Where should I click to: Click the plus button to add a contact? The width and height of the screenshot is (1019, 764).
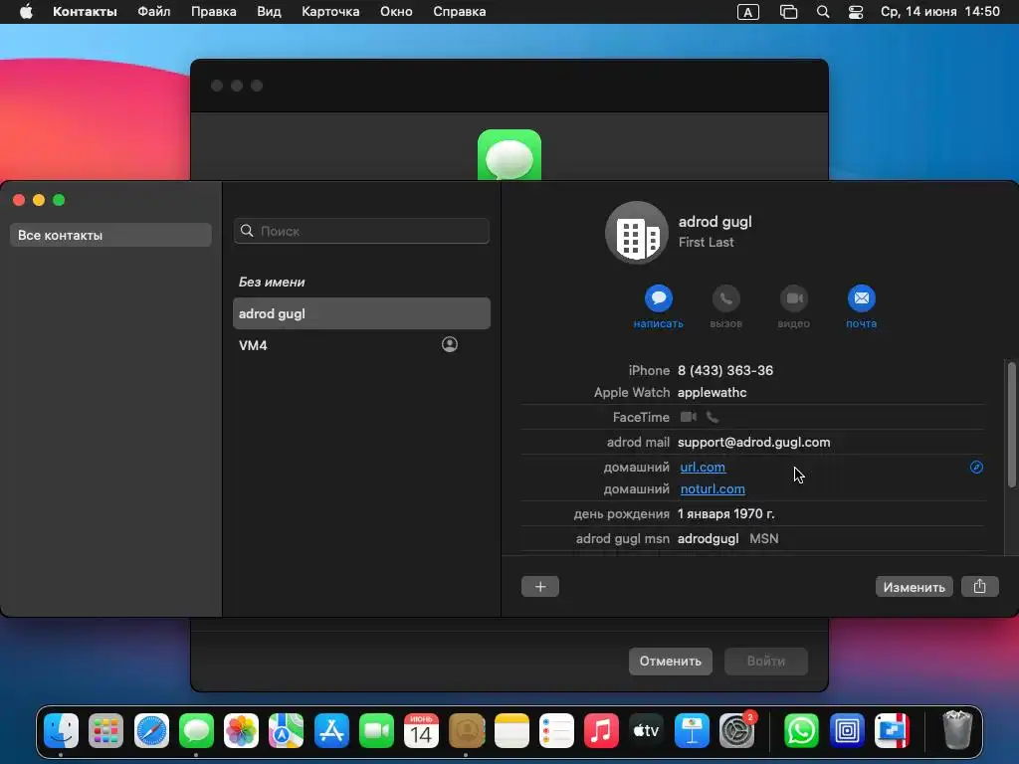[x=540, y=587]
